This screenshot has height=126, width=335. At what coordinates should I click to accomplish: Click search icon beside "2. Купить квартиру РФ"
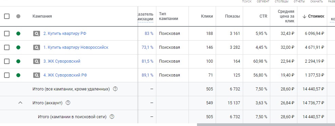click(x=37, y=34)
